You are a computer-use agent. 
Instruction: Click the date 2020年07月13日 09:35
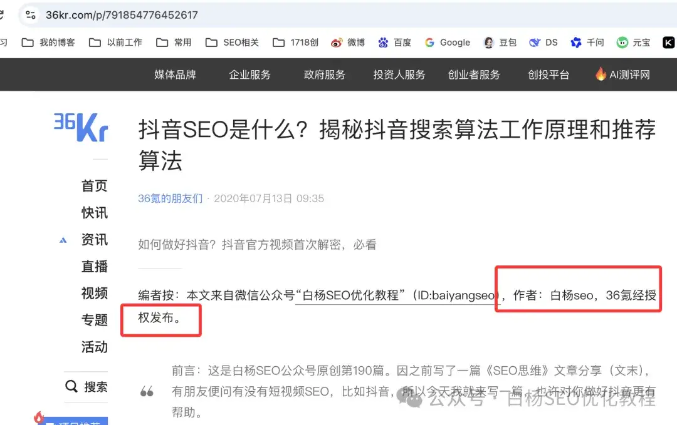coord(268,198)
